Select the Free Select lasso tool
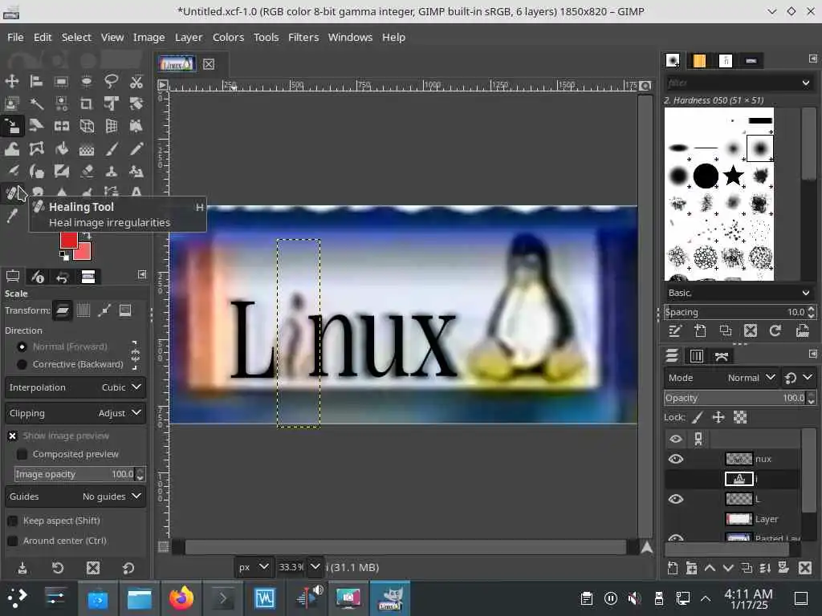 pos(111,81)
